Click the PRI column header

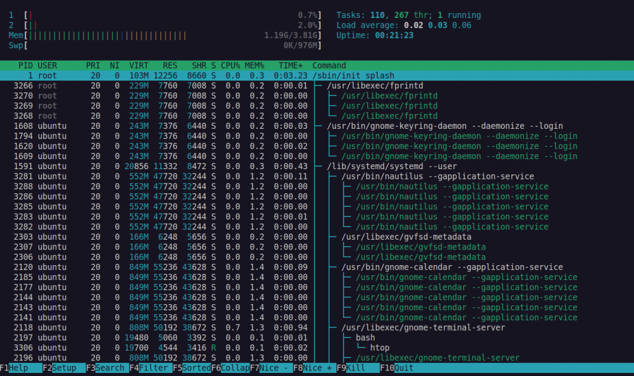click(x=93, y=66)
